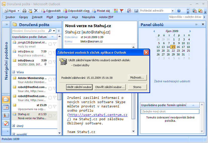
Task: Click the Move to folder icon
Action: (30, 11)
